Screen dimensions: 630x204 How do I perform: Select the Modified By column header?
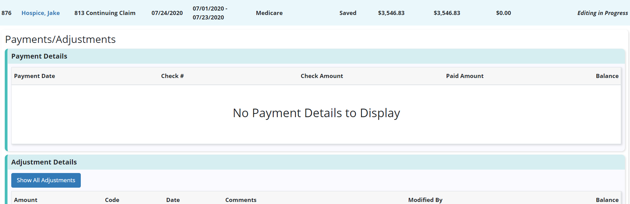tap(425, 200)
